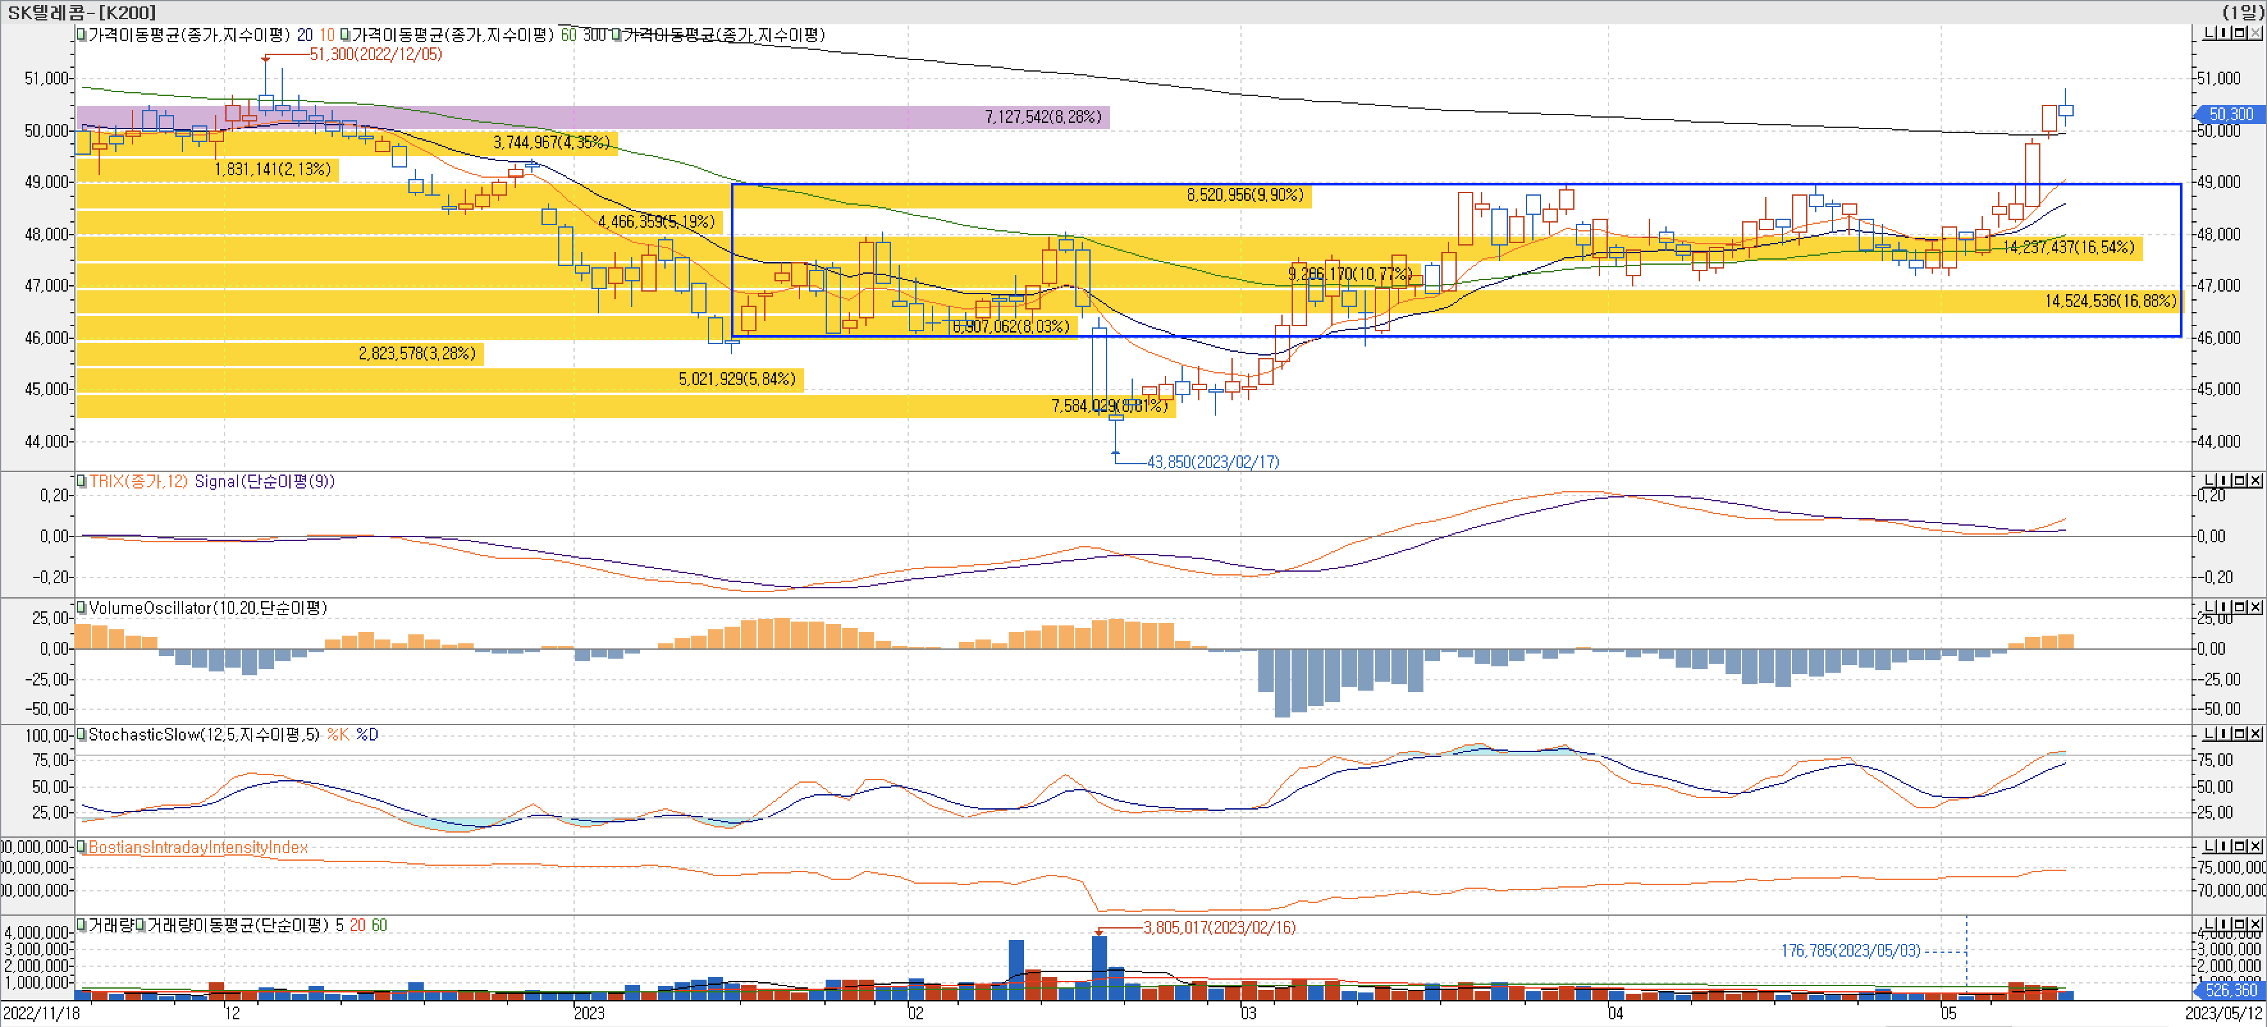Maximize the TRIX indicator pane

point(2239,480)
